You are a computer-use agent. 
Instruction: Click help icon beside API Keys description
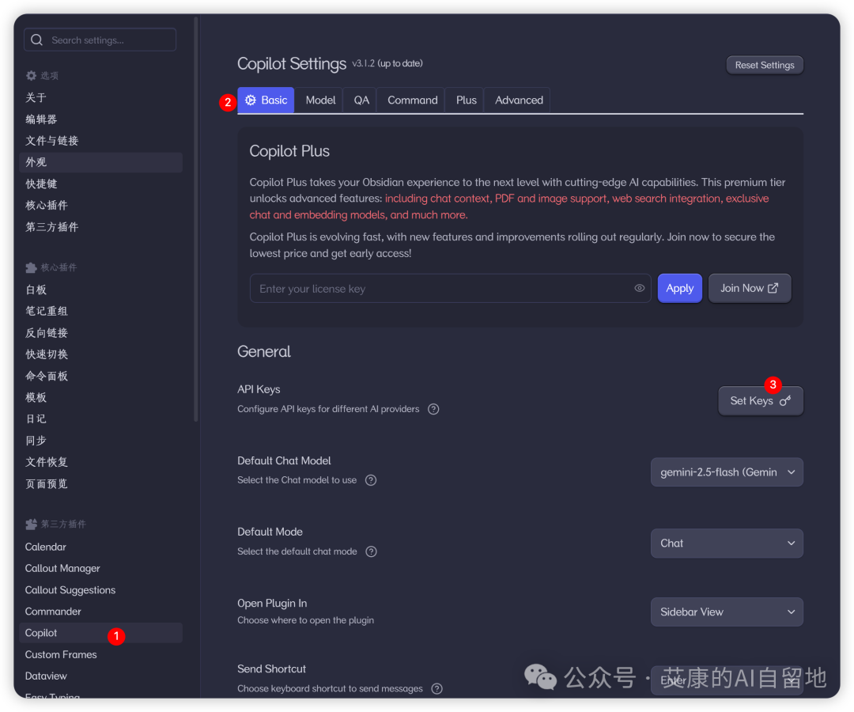click(x=433, y=409)
